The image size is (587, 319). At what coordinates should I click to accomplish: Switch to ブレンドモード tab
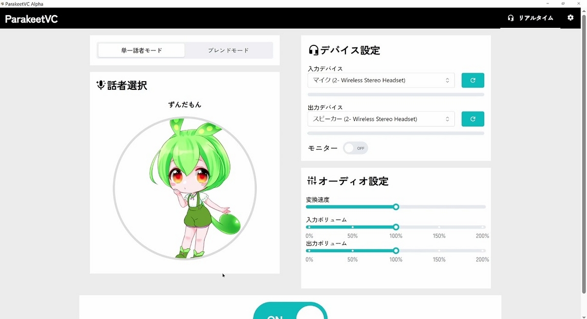click(228, 50)
